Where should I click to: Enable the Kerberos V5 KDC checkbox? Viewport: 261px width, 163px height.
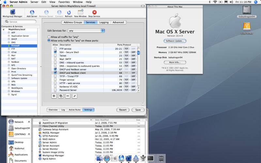click(55, 86)
